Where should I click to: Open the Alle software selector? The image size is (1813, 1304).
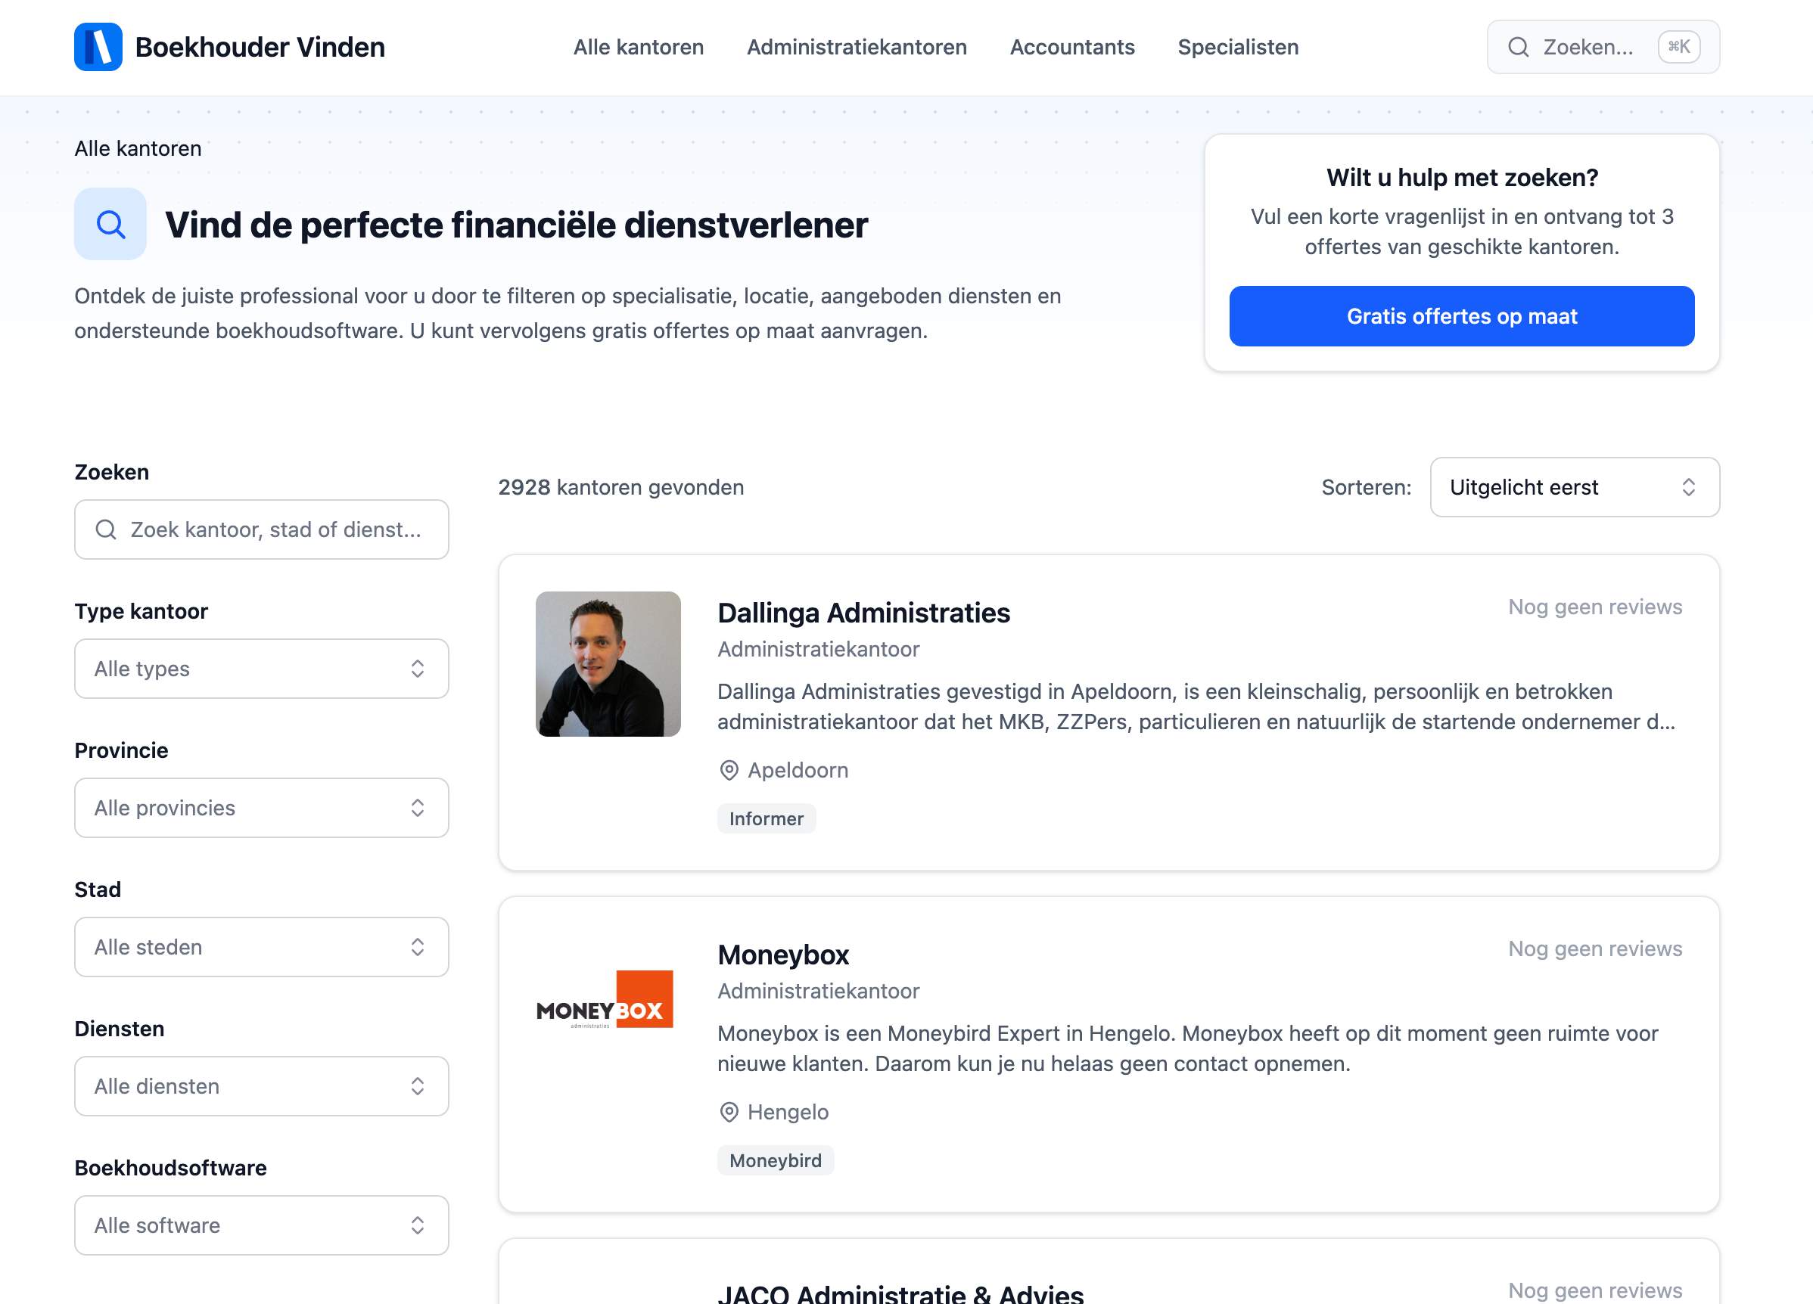tap(260, 1225)
